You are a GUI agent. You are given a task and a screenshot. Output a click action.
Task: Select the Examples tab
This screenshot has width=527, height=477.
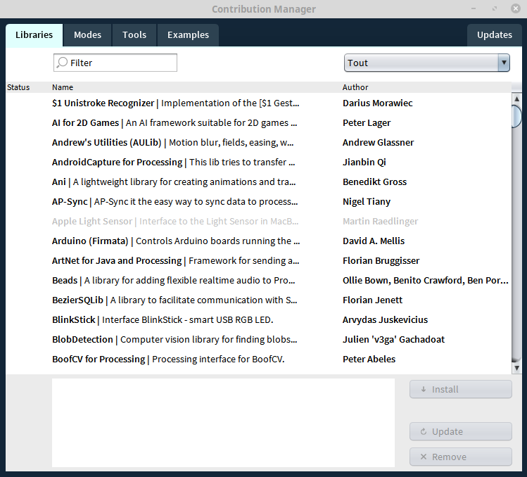pos(188,35)
